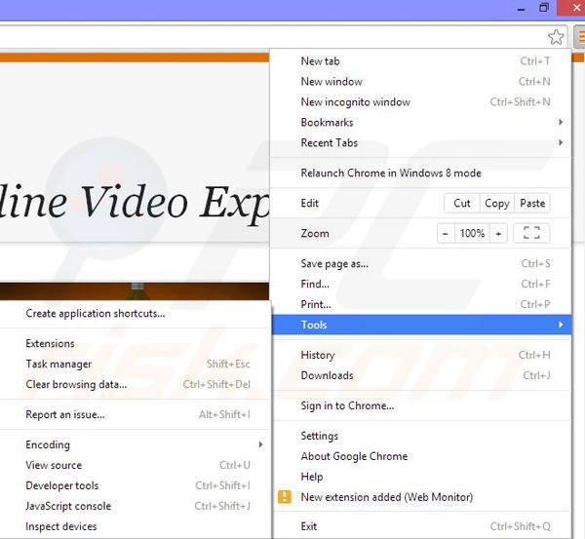Image resolution: width=585 pixels, height=539 pixels.
Task: Open Settings from the Chrome menu
Action: click(x=421, y=436)
